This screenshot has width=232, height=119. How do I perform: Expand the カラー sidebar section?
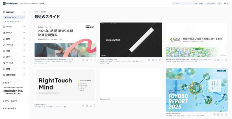tap(14, 57)
